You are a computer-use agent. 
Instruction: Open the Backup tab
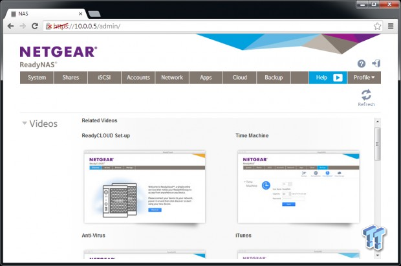(274, 78)
